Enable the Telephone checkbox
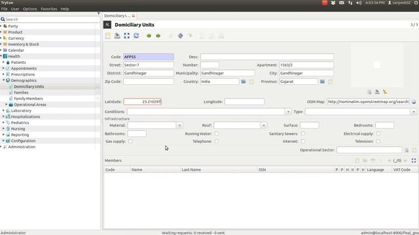This screenshot has width=419, height=235. (217, 141)
